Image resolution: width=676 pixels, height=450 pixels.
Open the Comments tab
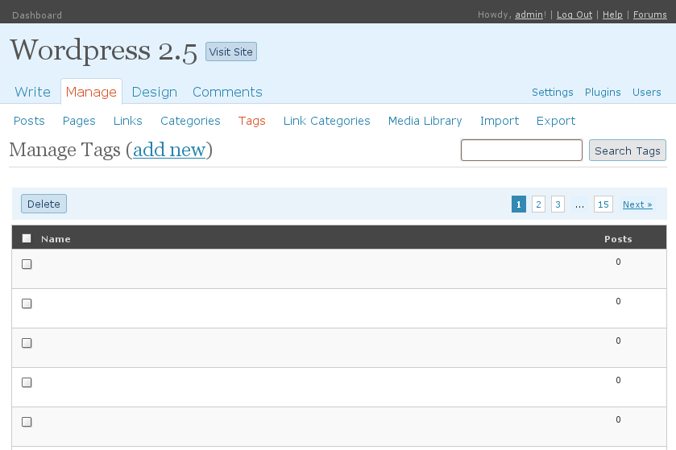[x=227, y=92]
